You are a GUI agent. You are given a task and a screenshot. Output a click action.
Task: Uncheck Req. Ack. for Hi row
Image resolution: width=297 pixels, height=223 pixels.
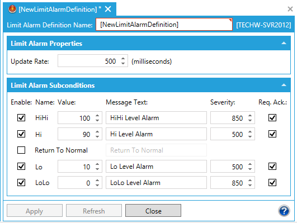pyautogui.click(x=272, y=134)
